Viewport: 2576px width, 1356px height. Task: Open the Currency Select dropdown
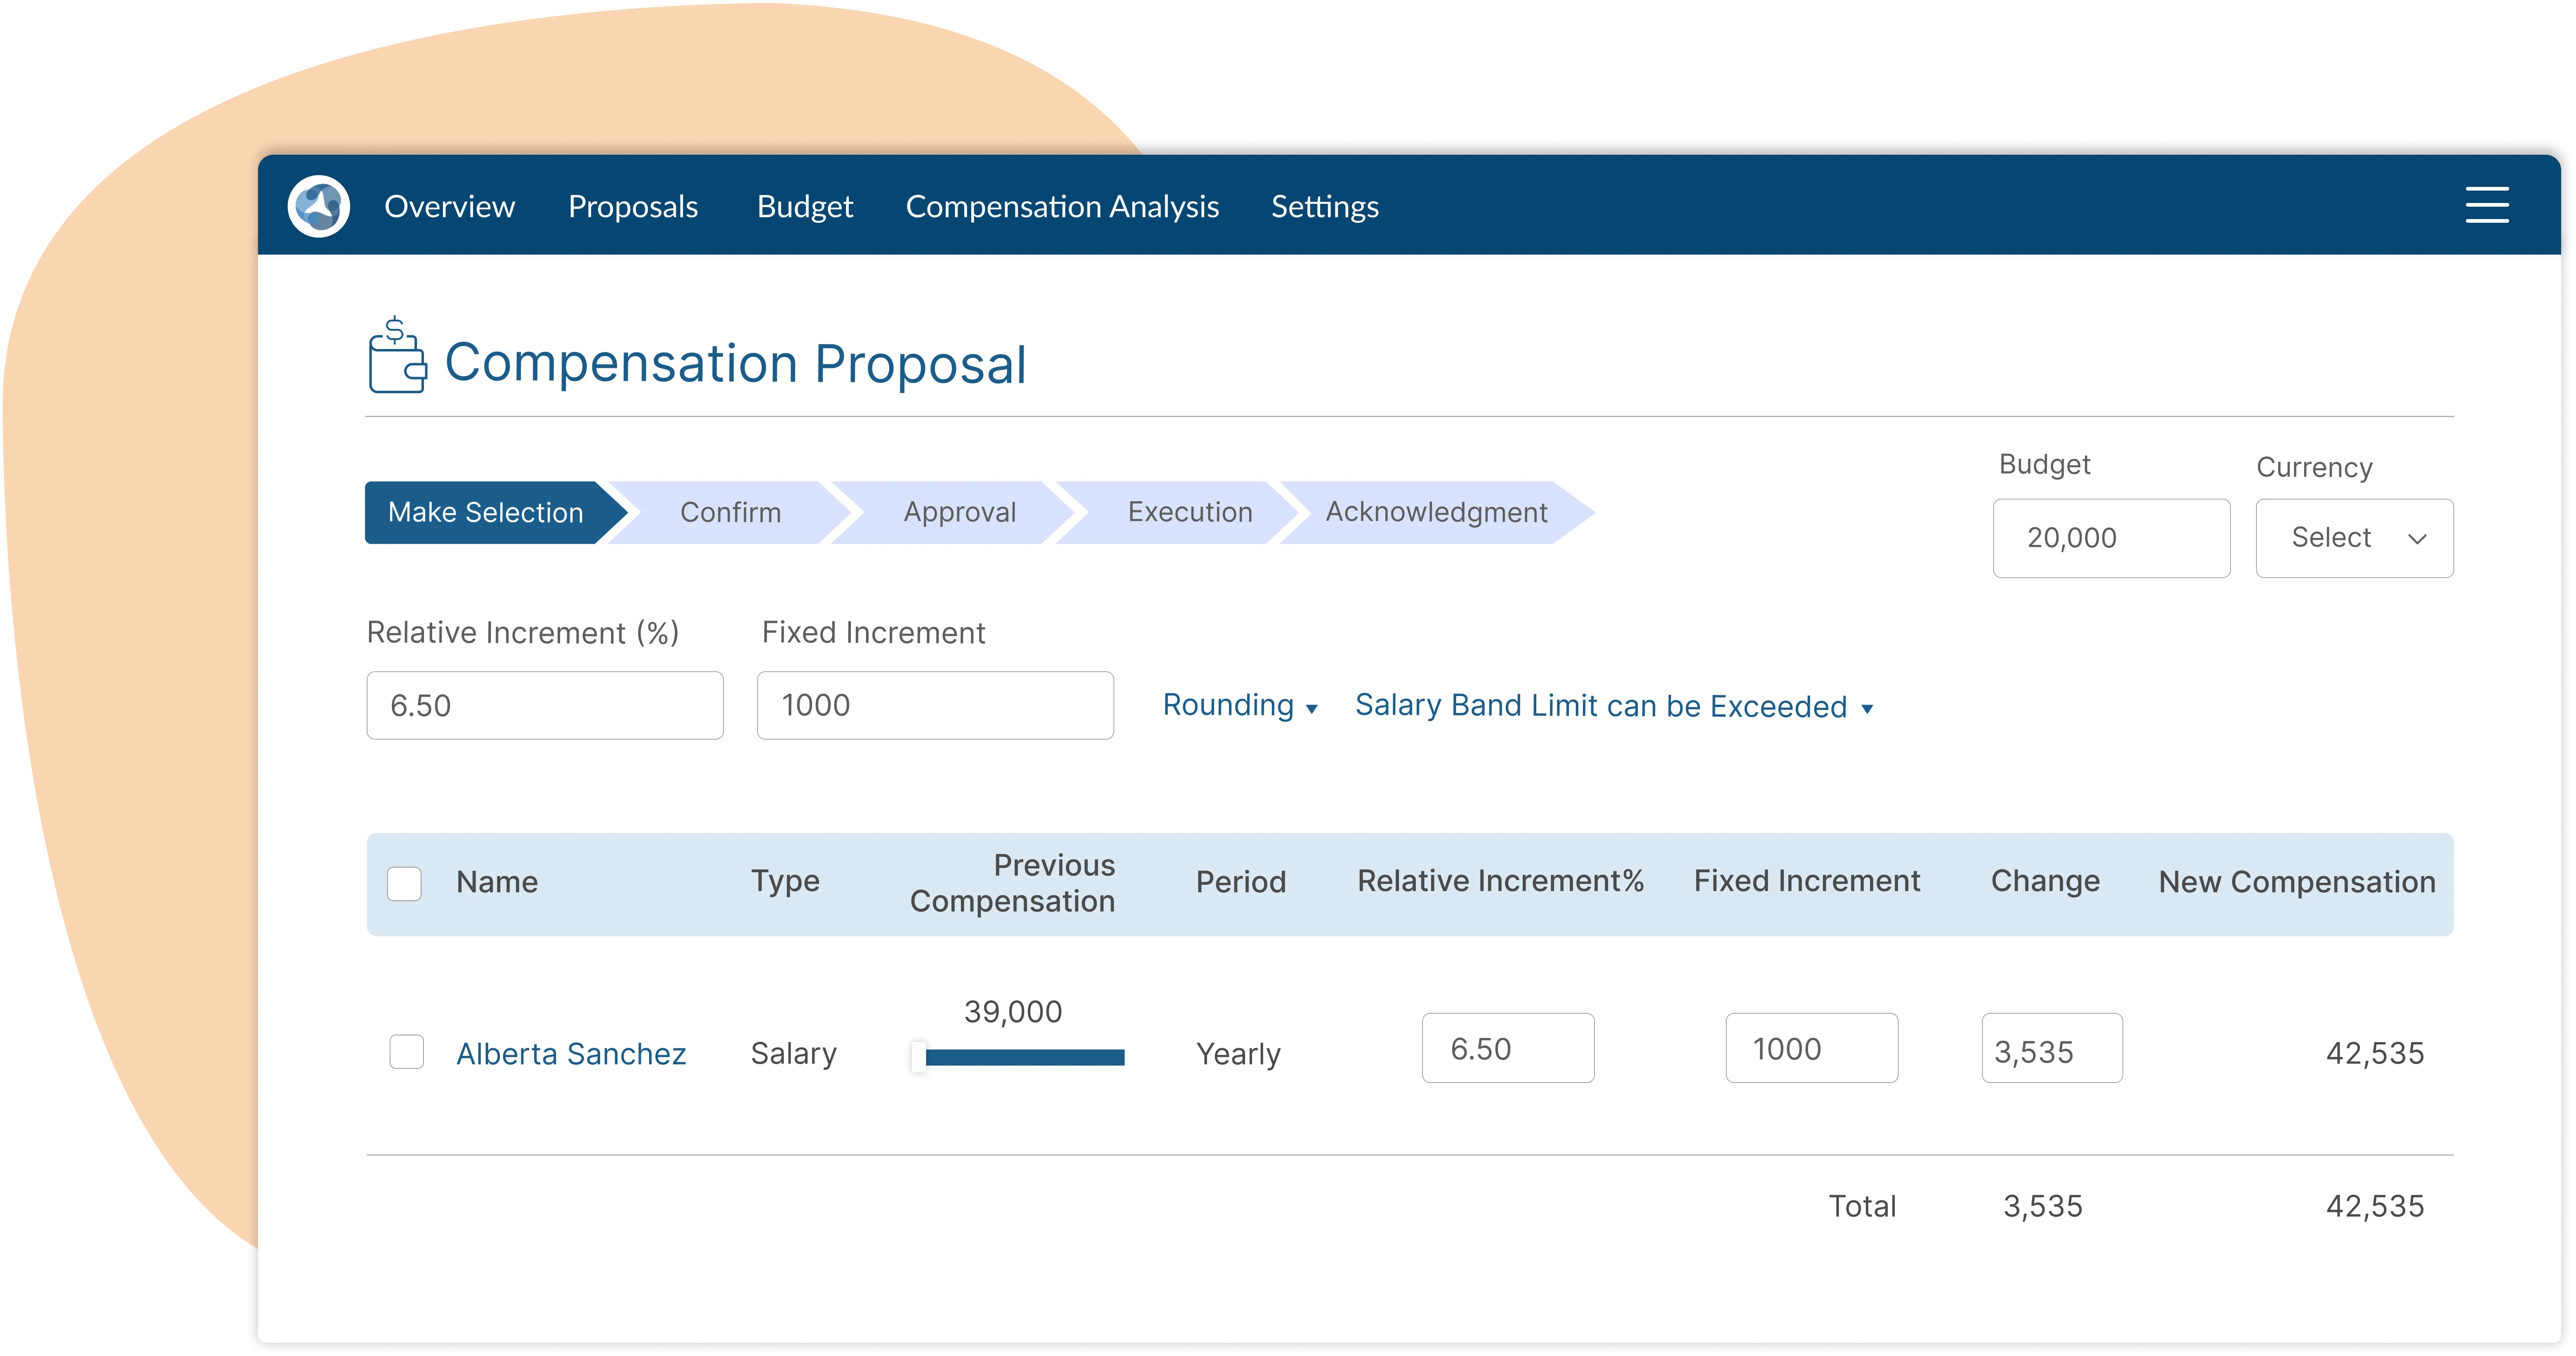point(2354,537)
